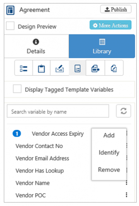This screenshot has width=139, height=206.
Task: Open the checklist icon in library toolbar
Action: click(24, 68)
